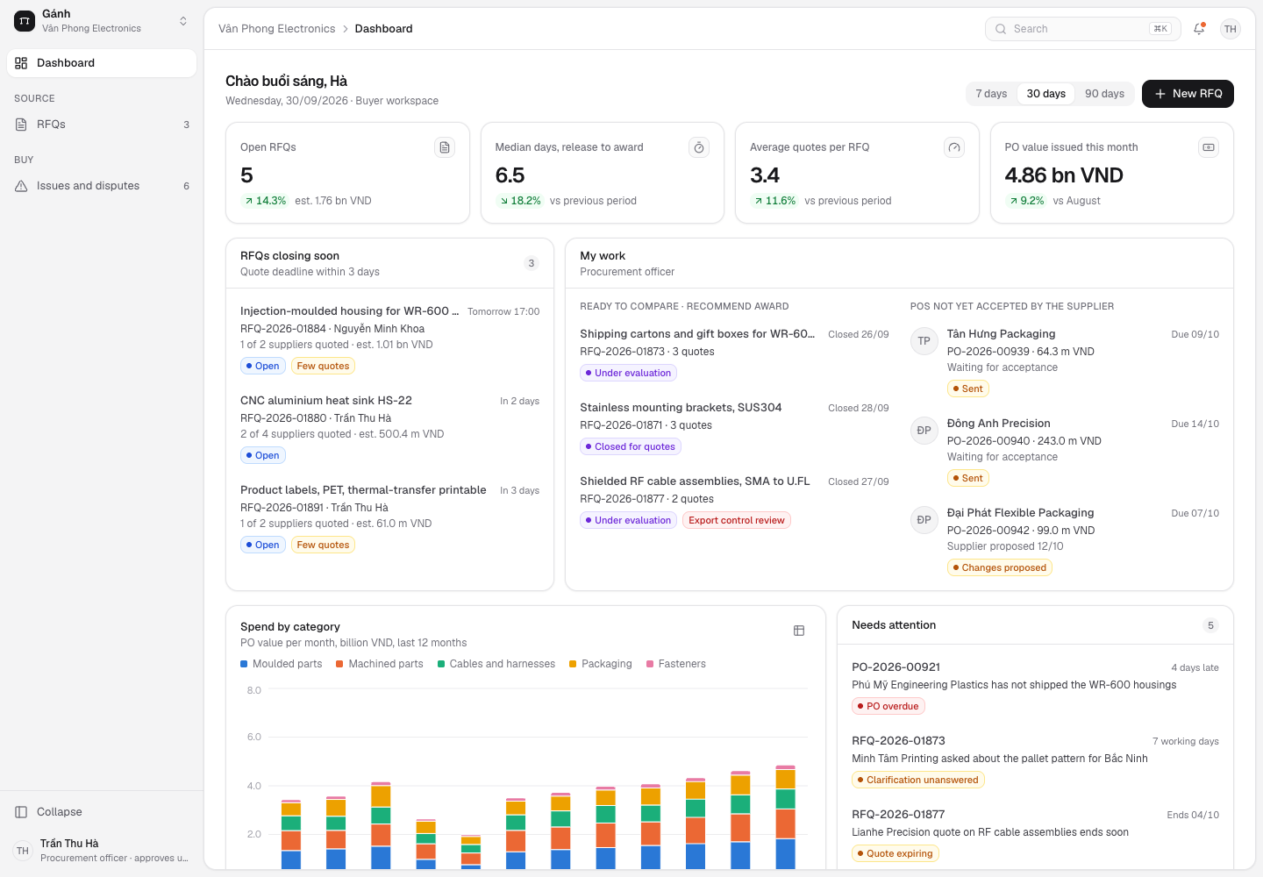Toggle the Moulded parts legend swatch

244,664
